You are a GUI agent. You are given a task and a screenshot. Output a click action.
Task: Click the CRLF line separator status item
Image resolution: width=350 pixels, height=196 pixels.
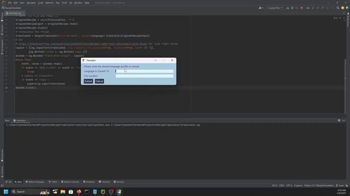click(282, 185)
